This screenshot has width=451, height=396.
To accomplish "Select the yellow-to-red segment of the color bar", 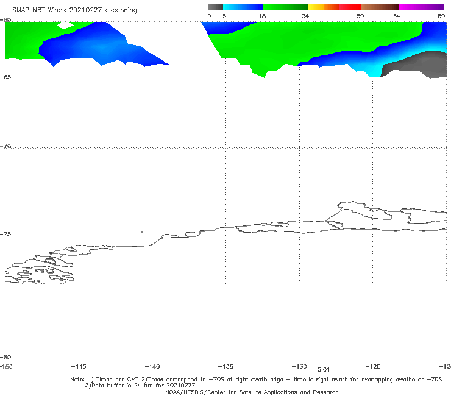I will coord(334,7).
